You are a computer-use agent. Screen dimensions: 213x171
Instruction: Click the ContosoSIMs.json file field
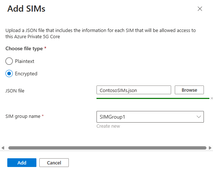[x=134, y=90]
